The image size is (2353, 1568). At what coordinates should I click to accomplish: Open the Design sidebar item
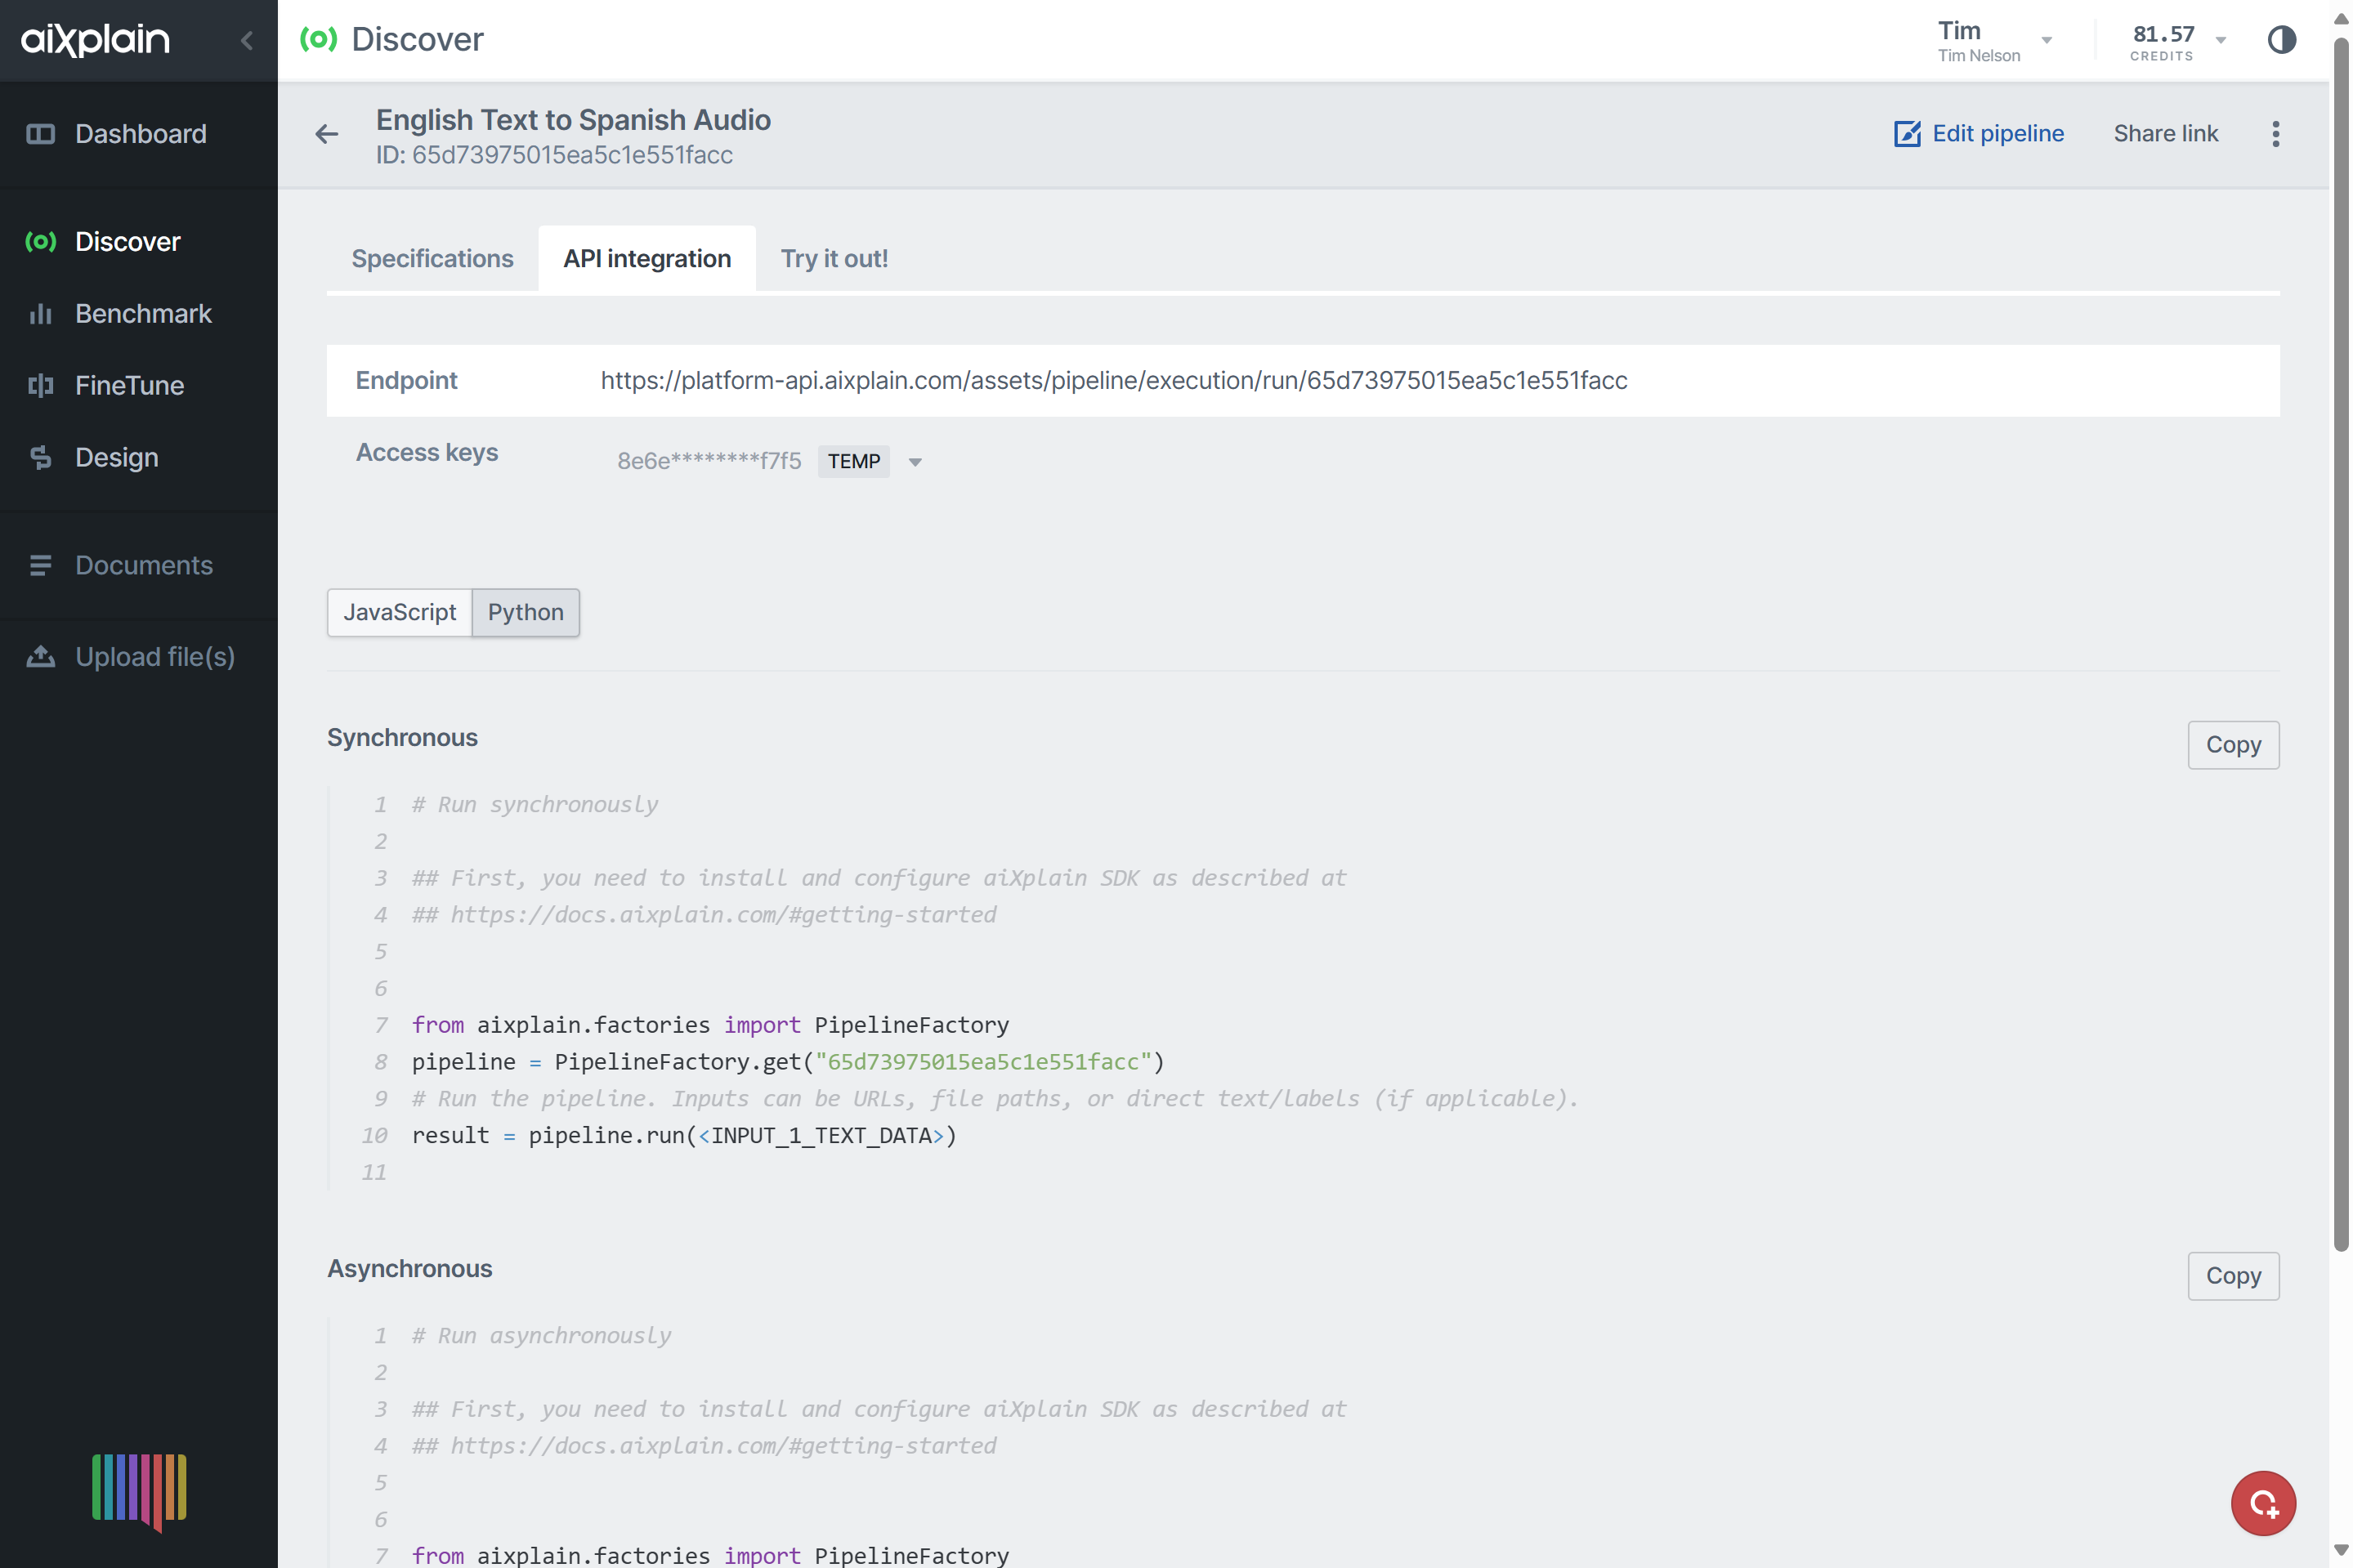tap(139, 458)
